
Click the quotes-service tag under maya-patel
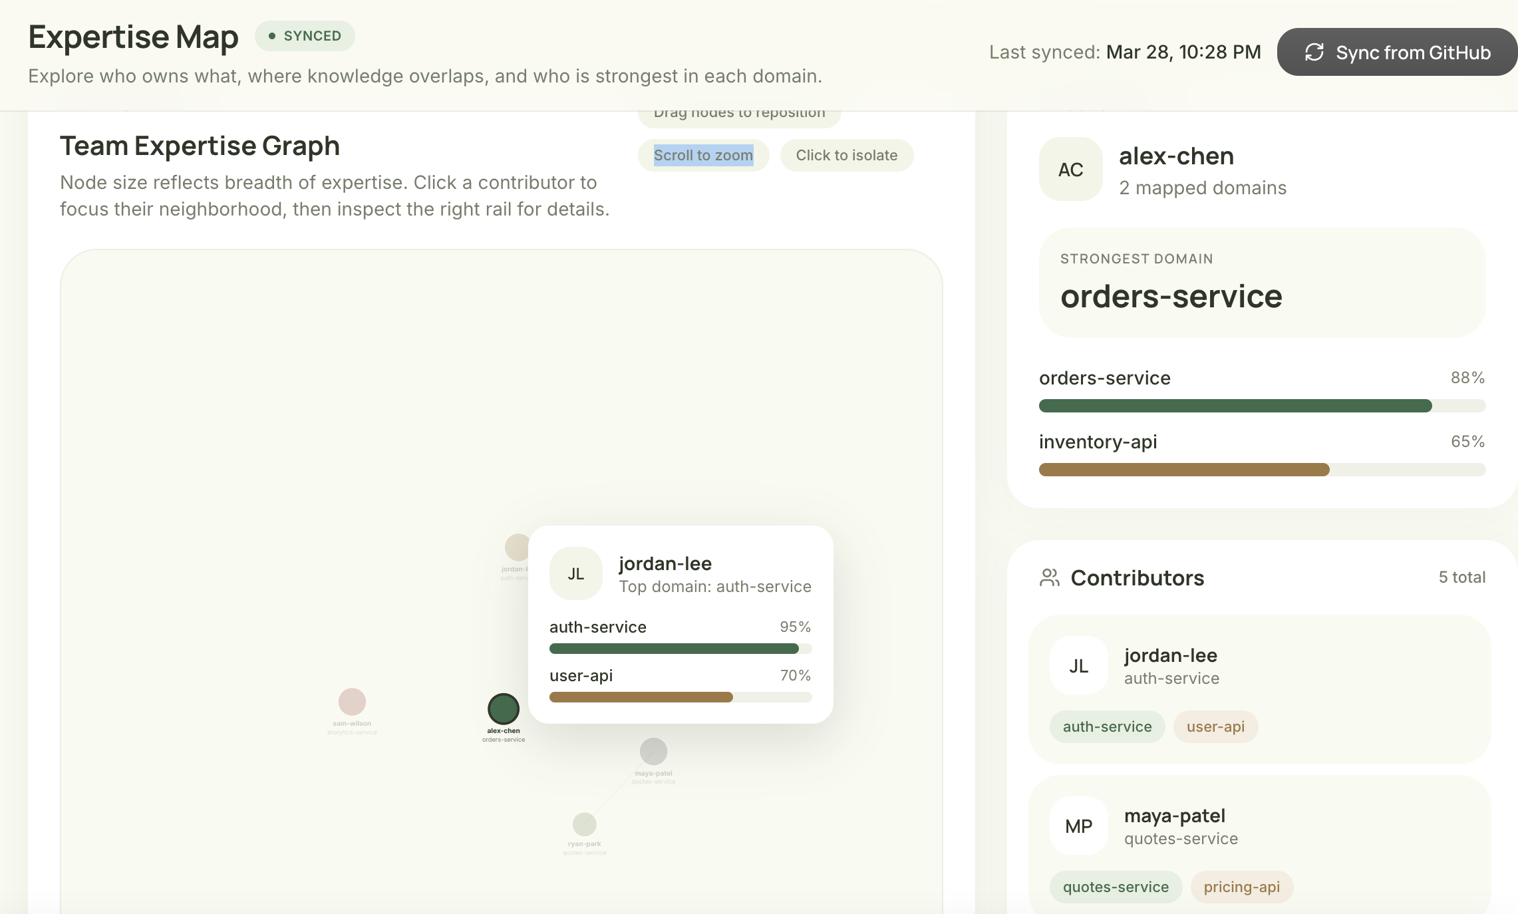click(1115, 887)
